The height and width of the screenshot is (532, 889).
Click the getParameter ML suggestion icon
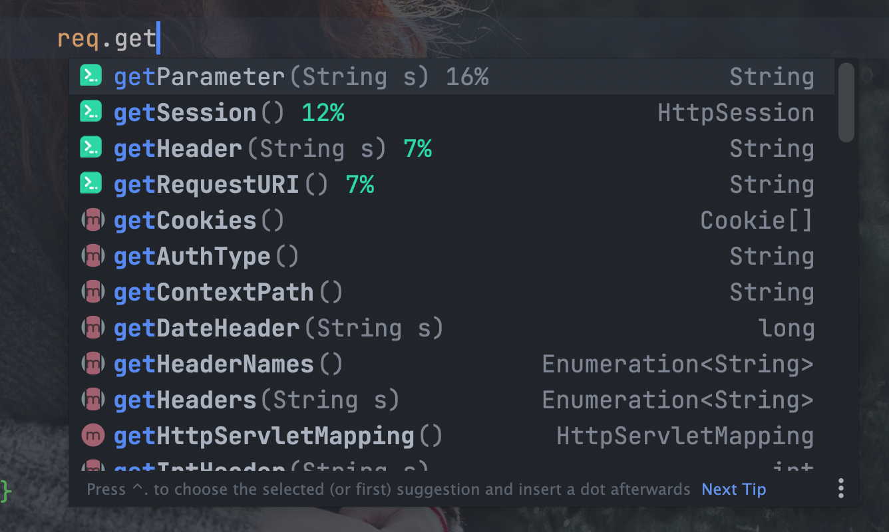(x=91, y=76)
